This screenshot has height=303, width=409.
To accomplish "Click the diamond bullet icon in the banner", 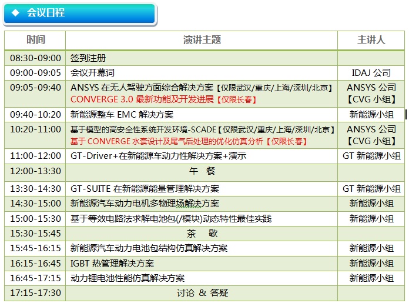I will coord(16,12).
